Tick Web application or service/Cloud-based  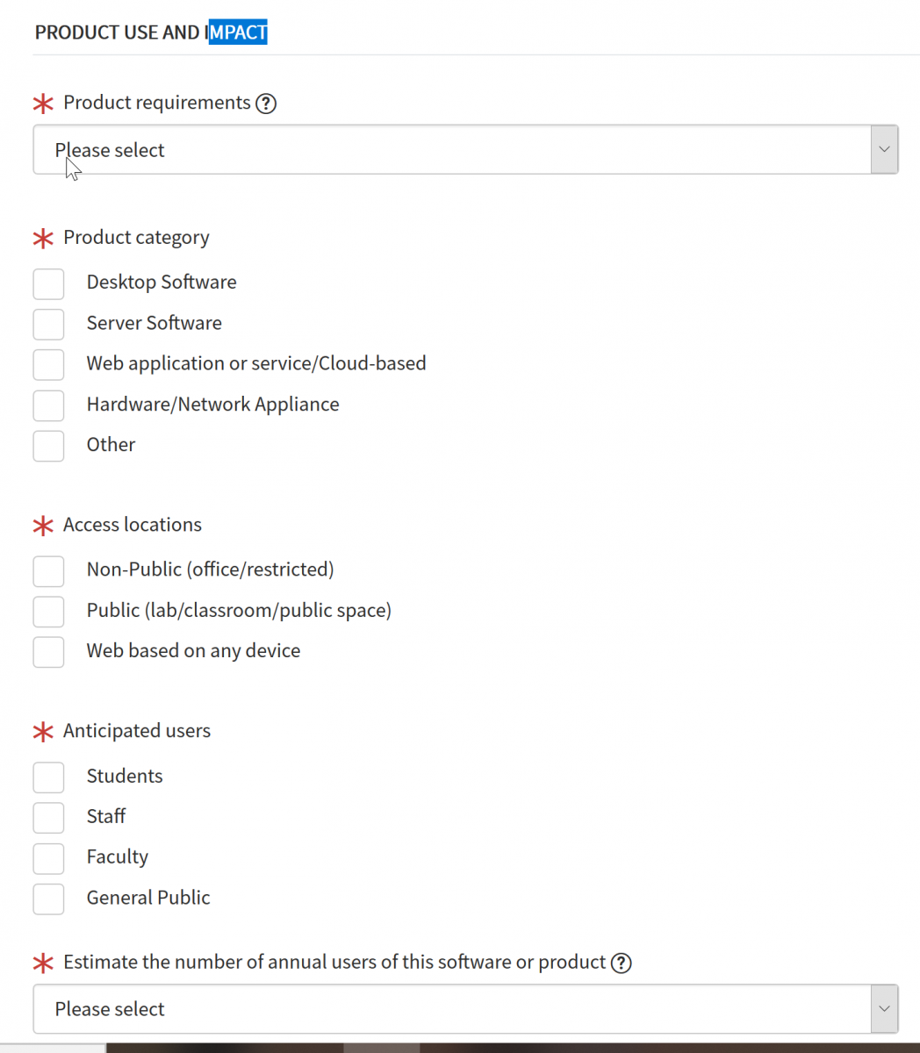click(x=49, y=364)
